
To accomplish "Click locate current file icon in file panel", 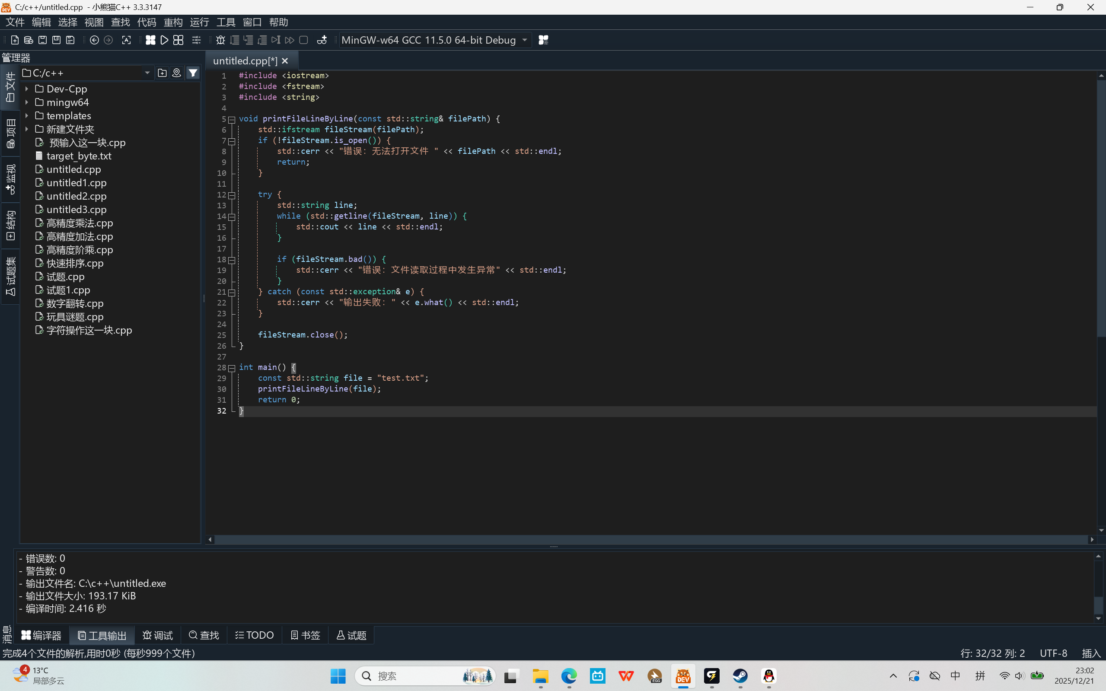I will (176, 73).
